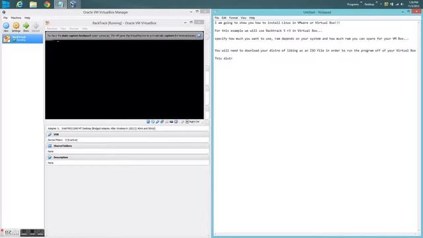Click in the Notepad text area after 'This distr'
This screenshot has width=423, height=238.
[233, 58]
